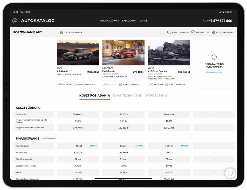Select the Rata miesięczna row label
Image resolution: width=247 pixels, height=190 pixels.
tap(22, 146)
